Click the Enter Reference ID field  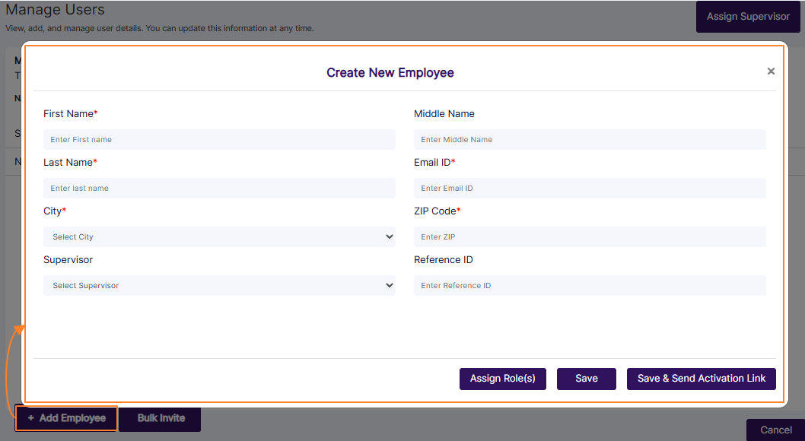(590, 285)
